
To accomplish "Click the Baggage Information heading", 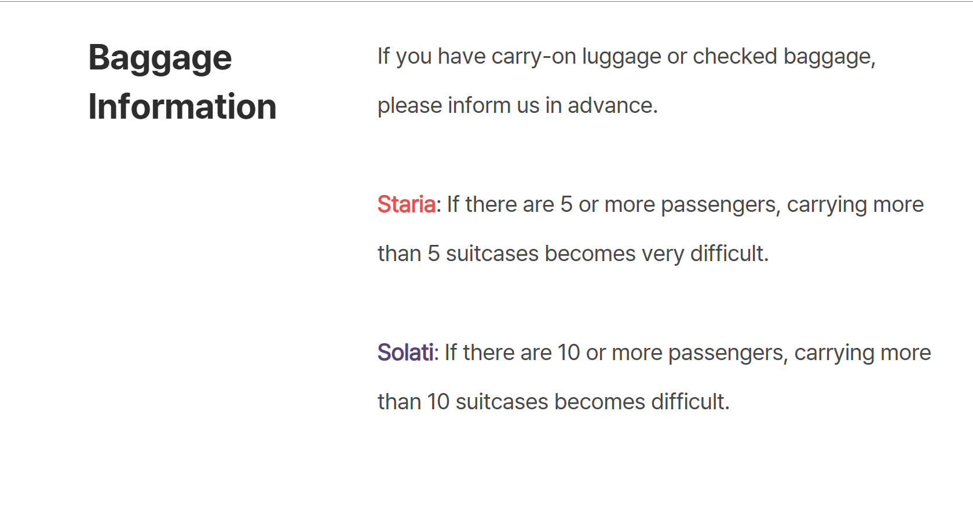I will click(x=182, y=82).
